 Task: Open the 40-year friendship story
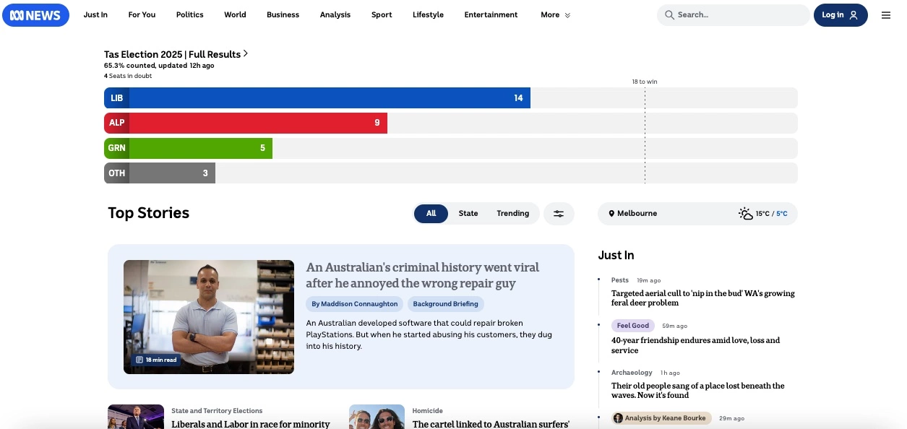click(696, 345)
